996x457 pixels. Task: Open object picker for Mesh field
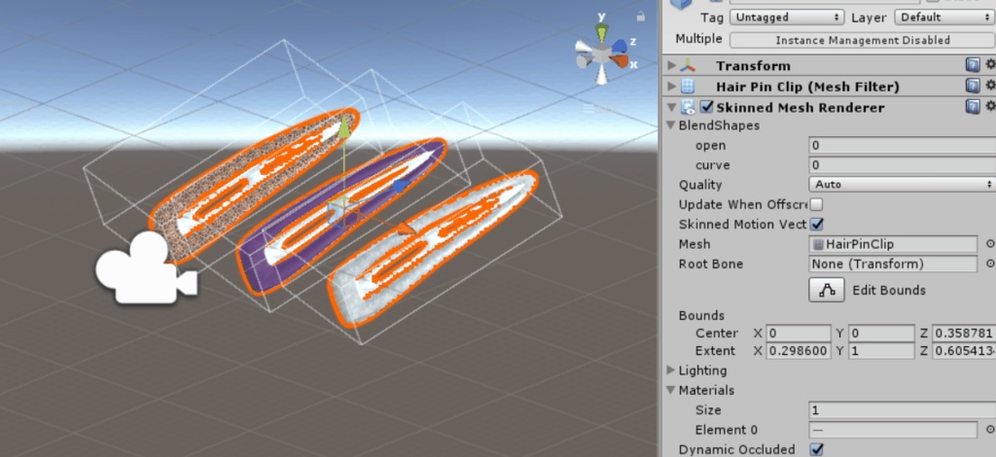[989, 244]
